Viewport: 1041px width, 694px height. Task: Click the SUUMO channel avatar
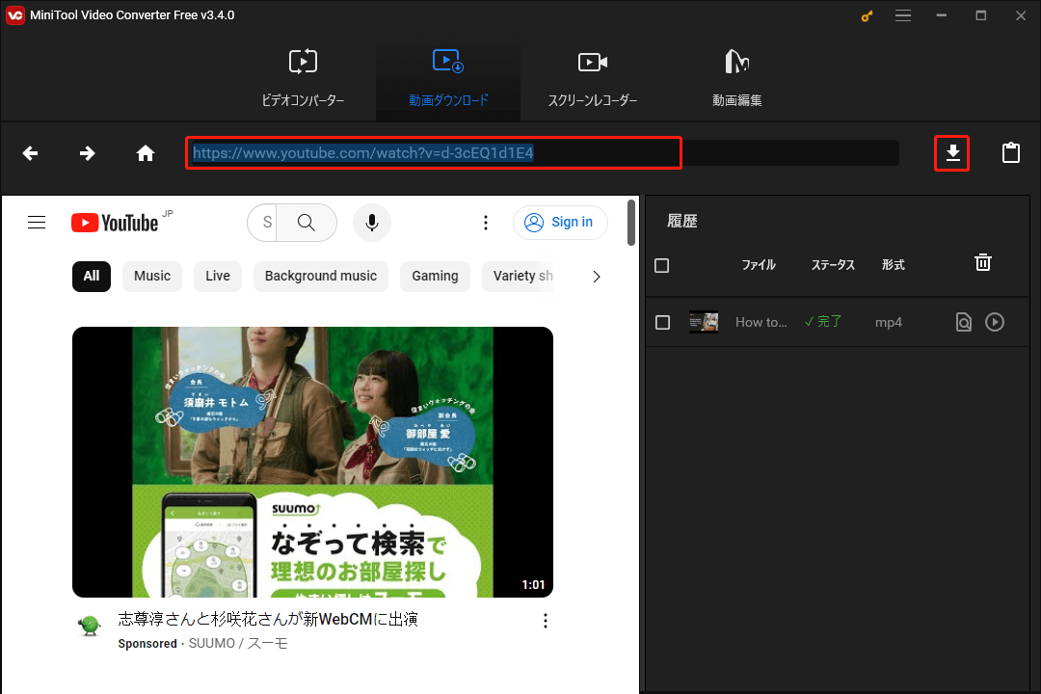pyautogui.click(x=89, y=625)
